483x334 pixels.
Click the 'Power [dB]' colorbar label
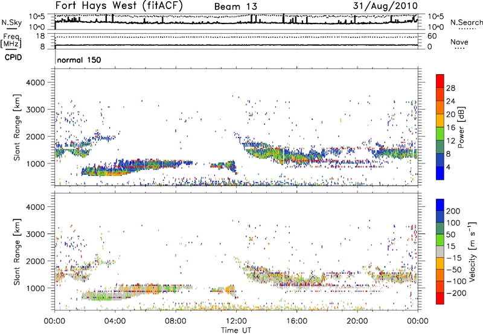[461, 127]
